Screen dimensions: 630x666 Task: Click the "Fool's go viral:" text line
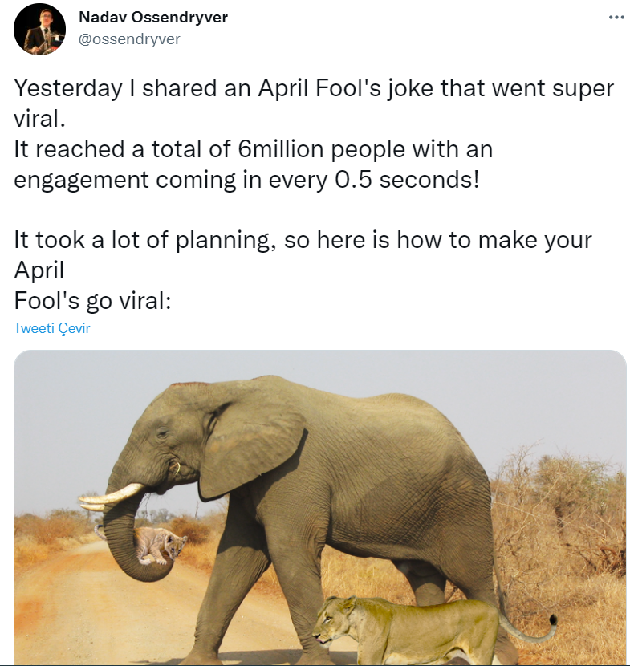click(x=94, y=300)
